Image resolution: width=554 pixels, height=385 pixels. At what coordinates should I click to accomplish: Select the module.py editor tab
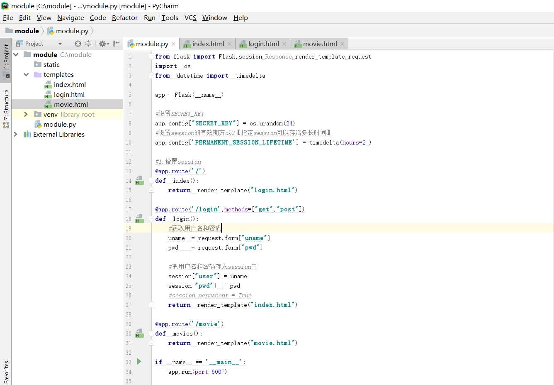[x=152, y=44]
